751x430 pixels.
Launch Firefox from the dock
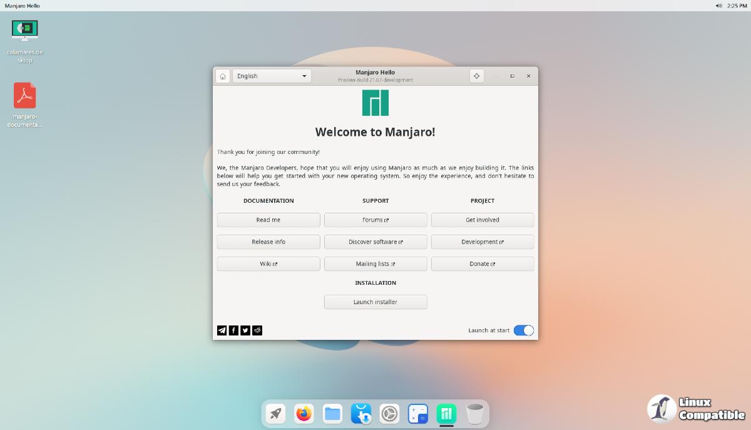coord(304,414)
